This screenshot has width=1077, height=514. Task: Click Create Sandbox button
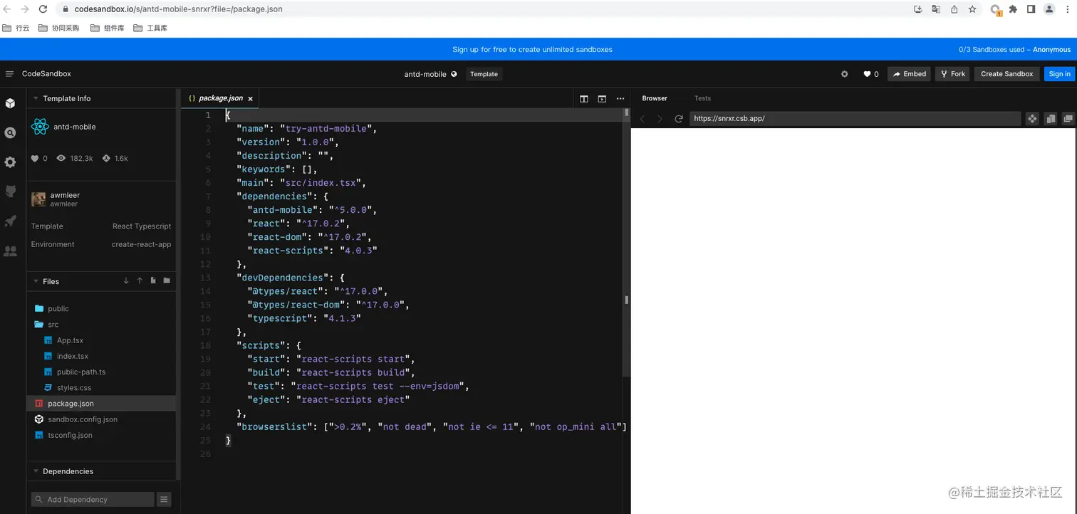[1007, 74]
